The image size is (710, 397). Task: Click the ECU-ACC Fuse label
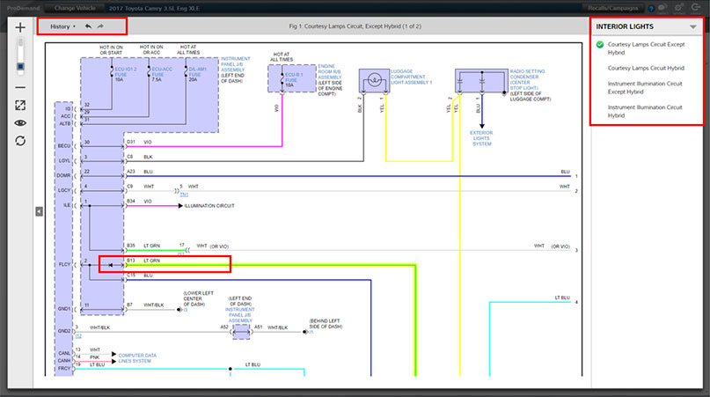(162, 71)
